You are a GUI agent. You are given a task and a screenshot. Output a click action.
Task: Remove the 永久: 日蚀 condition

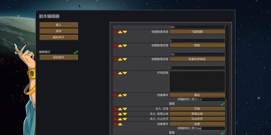pyautogui.click(x=115, y=109)
